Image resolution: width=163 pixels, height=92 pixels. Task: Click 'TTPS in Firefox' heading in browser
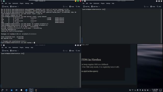coord(91,60)
